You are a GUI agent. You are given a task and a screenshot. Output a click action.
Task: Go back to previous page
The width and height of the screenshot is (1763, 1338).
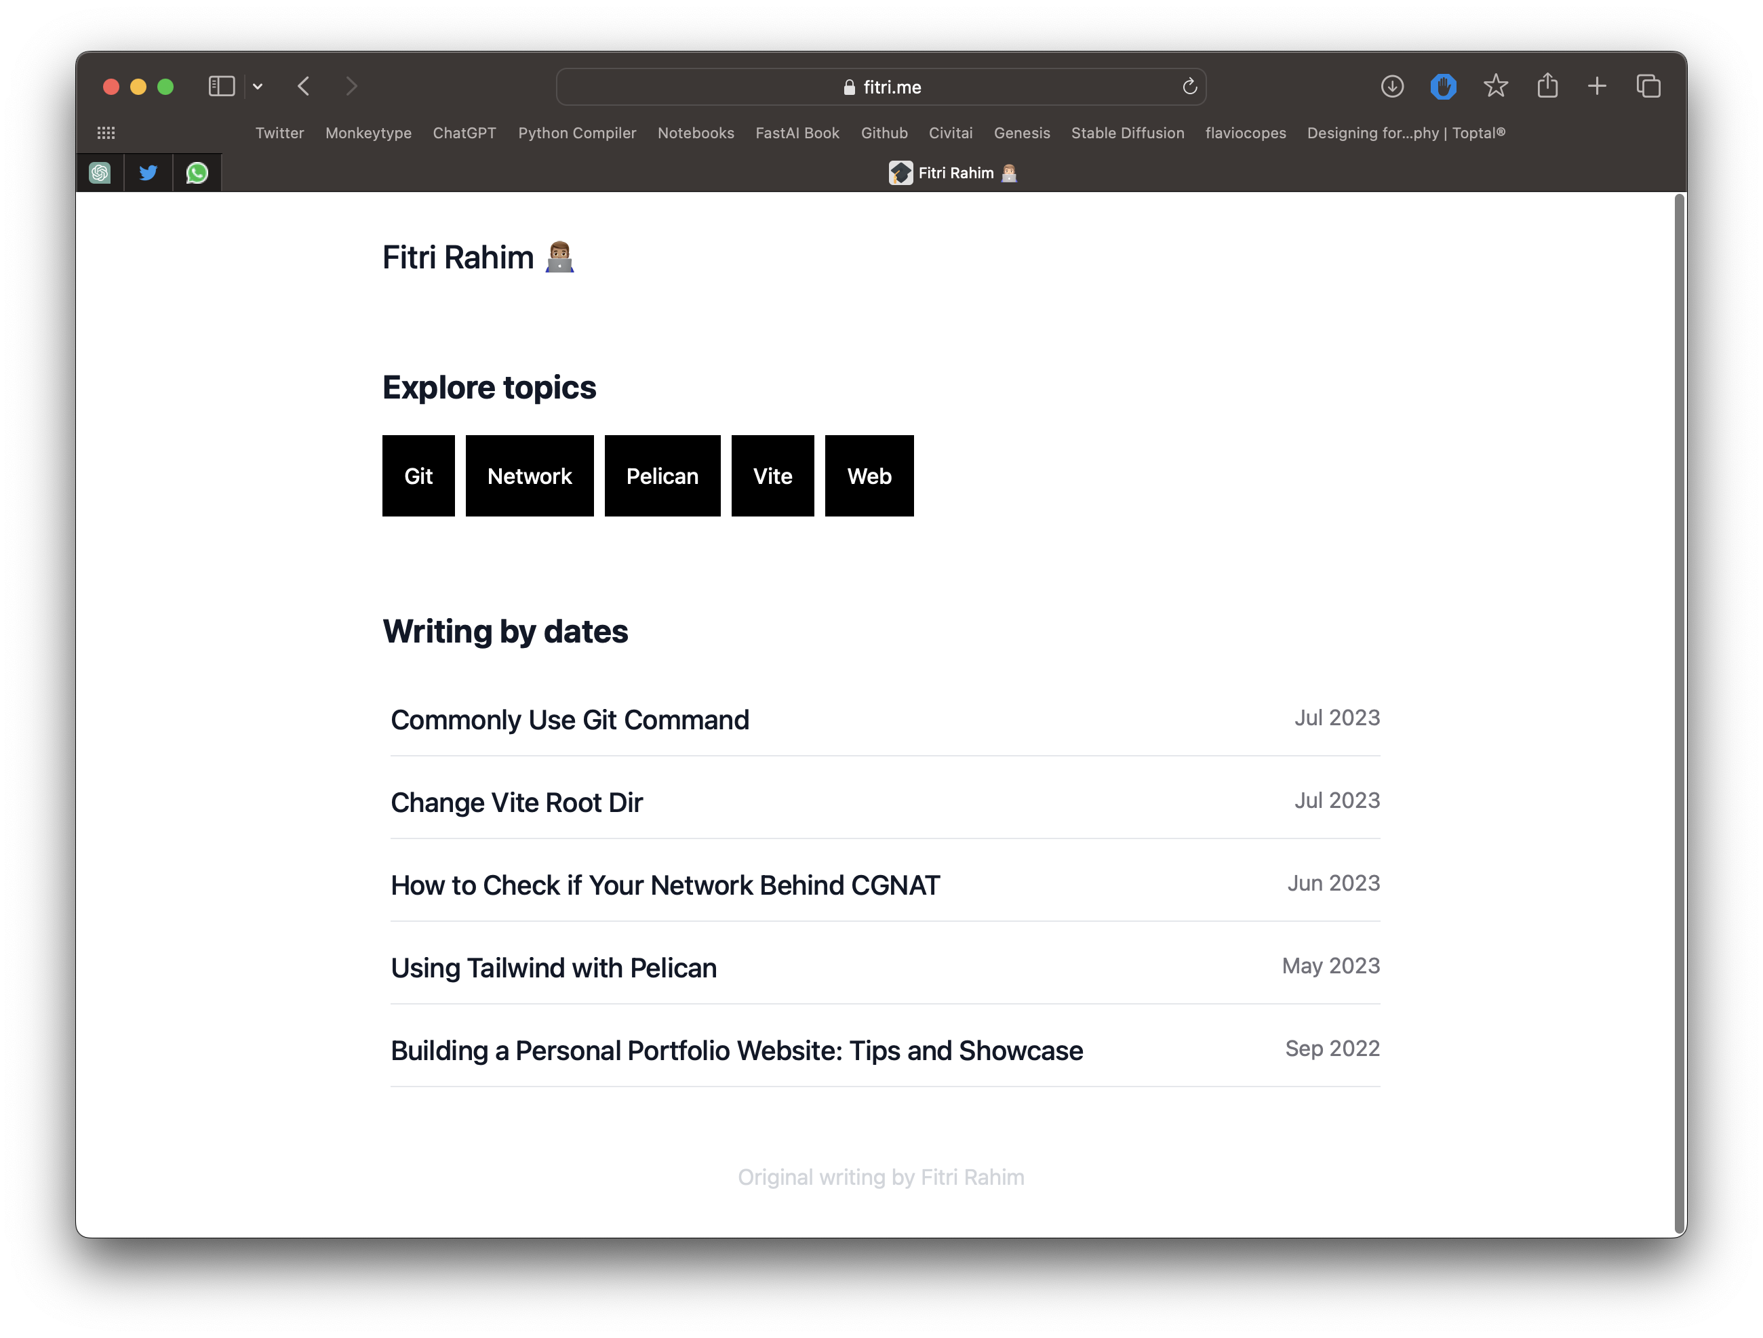304,86
